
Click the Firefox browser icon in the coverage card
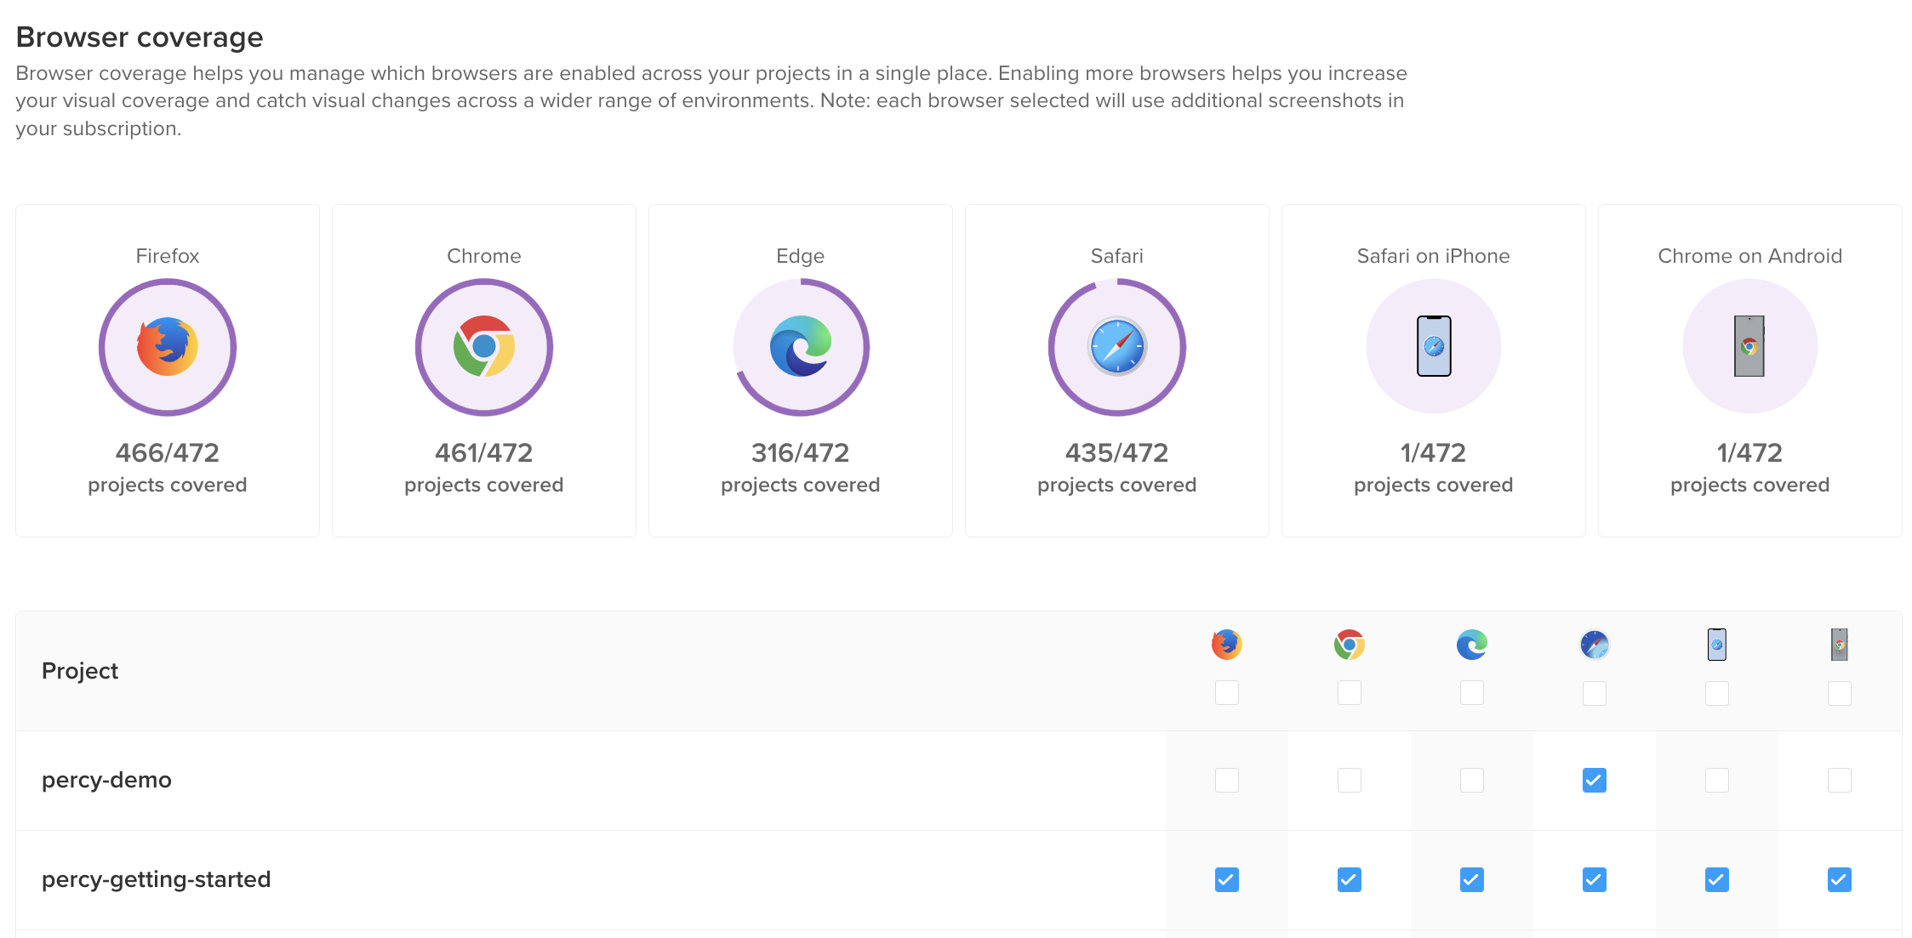click(168, 347)
